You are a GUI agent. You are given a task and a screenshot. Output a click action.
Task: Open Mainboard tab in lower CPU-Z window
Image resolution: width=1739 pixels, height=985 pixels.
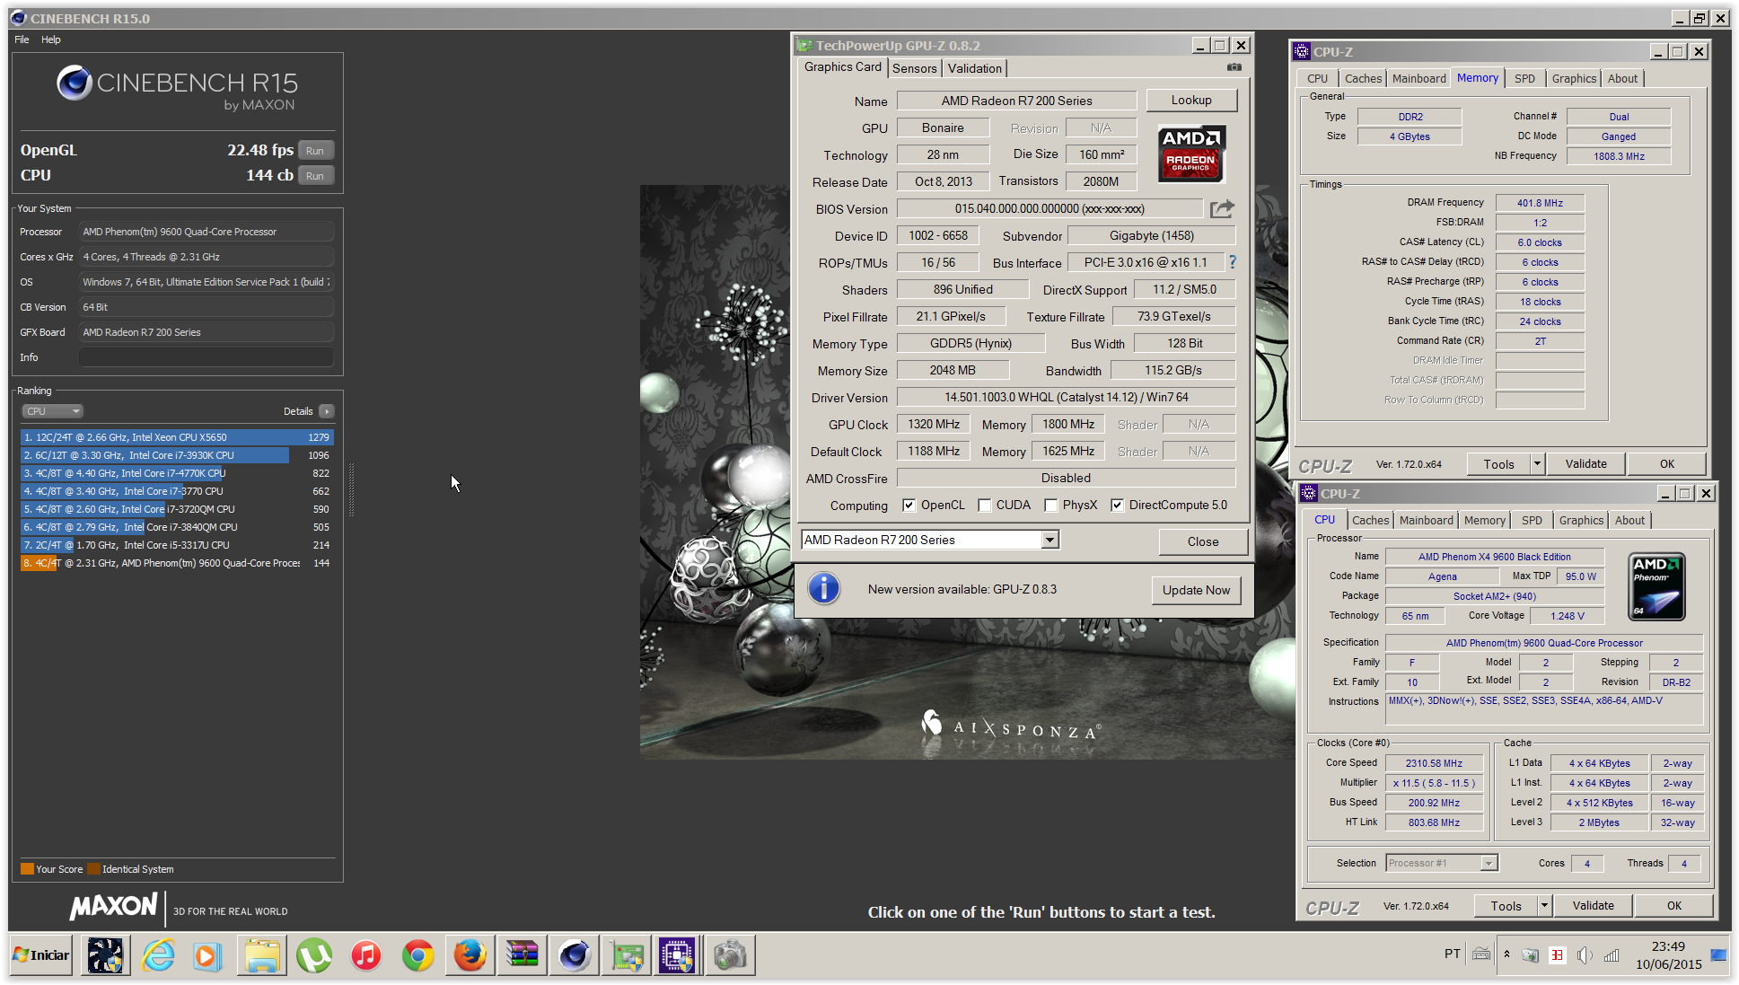[1426, 521]
